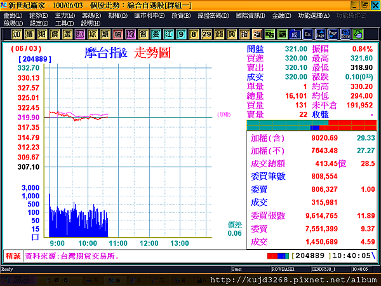Open the 主力(M) menu
The height and width of the screenshot is (286, 381).
coord(65,15)
